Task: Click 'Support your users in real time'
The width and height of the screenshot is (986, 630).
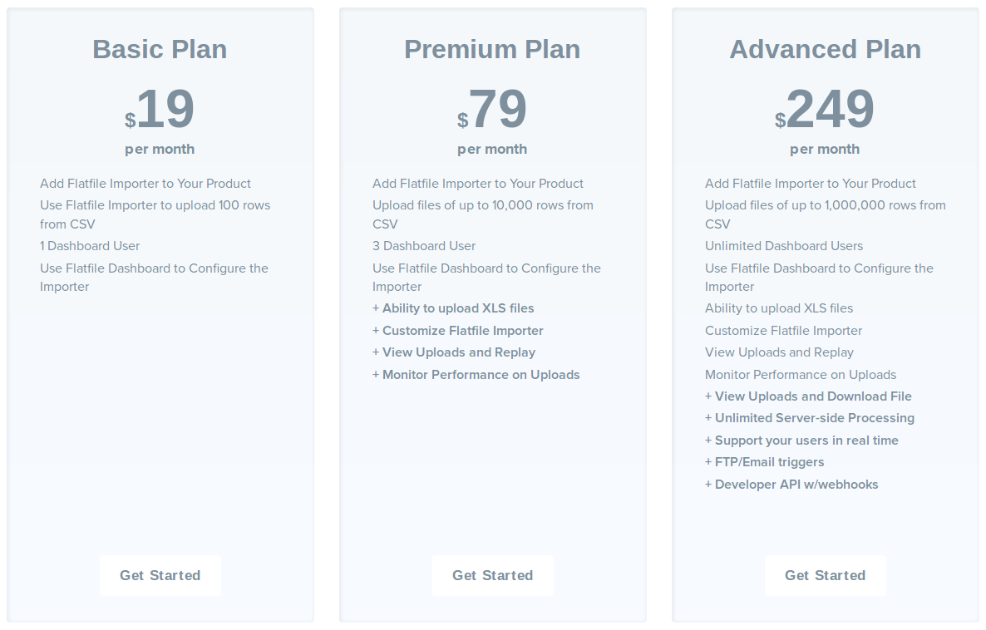Action: 801,440
